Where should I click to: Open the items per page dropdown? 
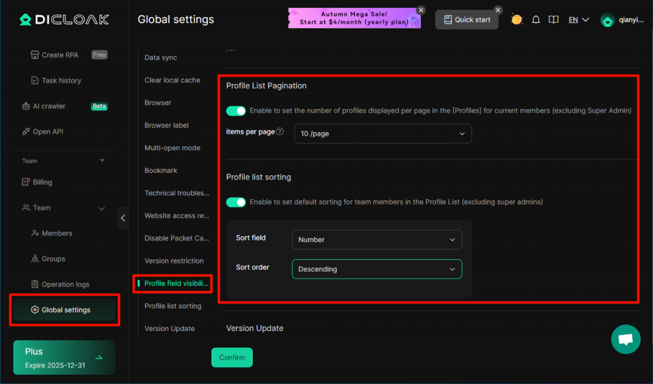[x=383, y=134]
